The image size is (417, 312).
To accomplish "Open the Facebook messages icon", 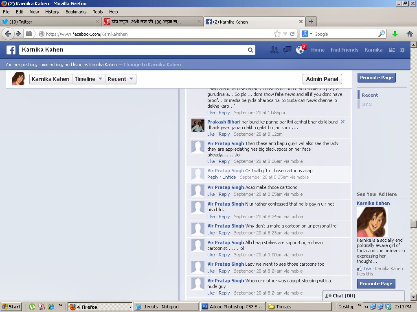I will 287,50.
